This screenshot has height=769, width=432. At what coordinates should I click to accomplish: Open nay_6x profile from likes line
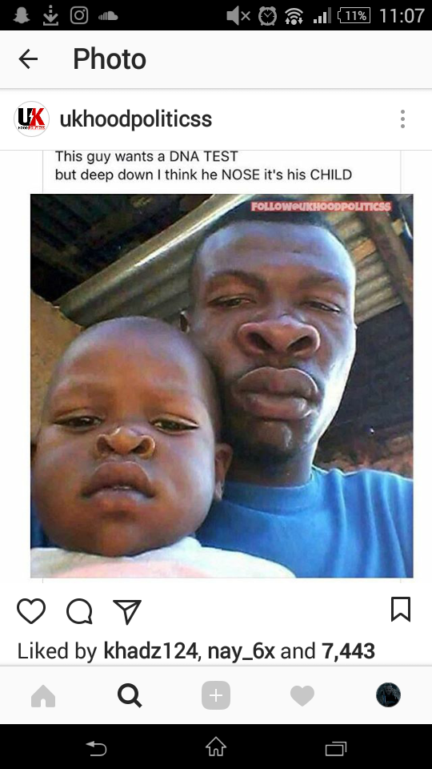tap(242, 652)
